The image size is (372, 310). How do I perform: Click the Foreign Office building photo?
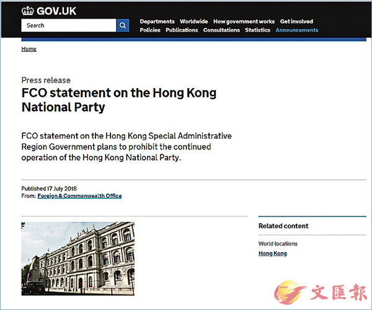click(77, 258)
